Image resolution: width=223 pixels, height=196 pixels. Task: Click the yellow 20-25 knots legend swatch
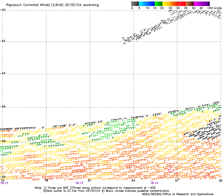click(x=166, y=4)
